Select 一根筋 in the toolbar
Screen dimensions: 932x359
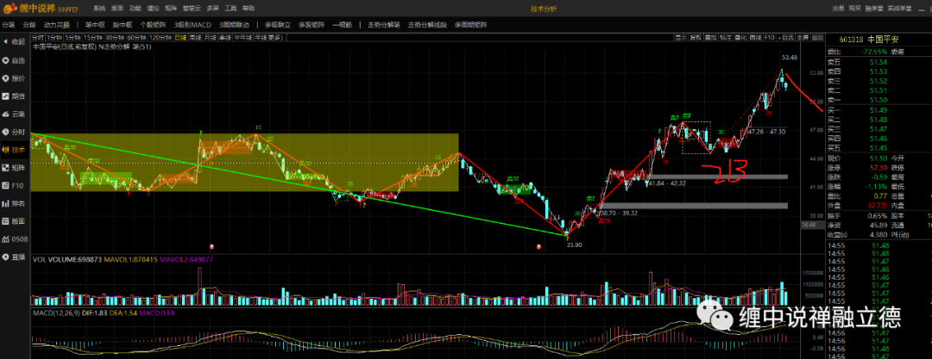coord(343,25)
